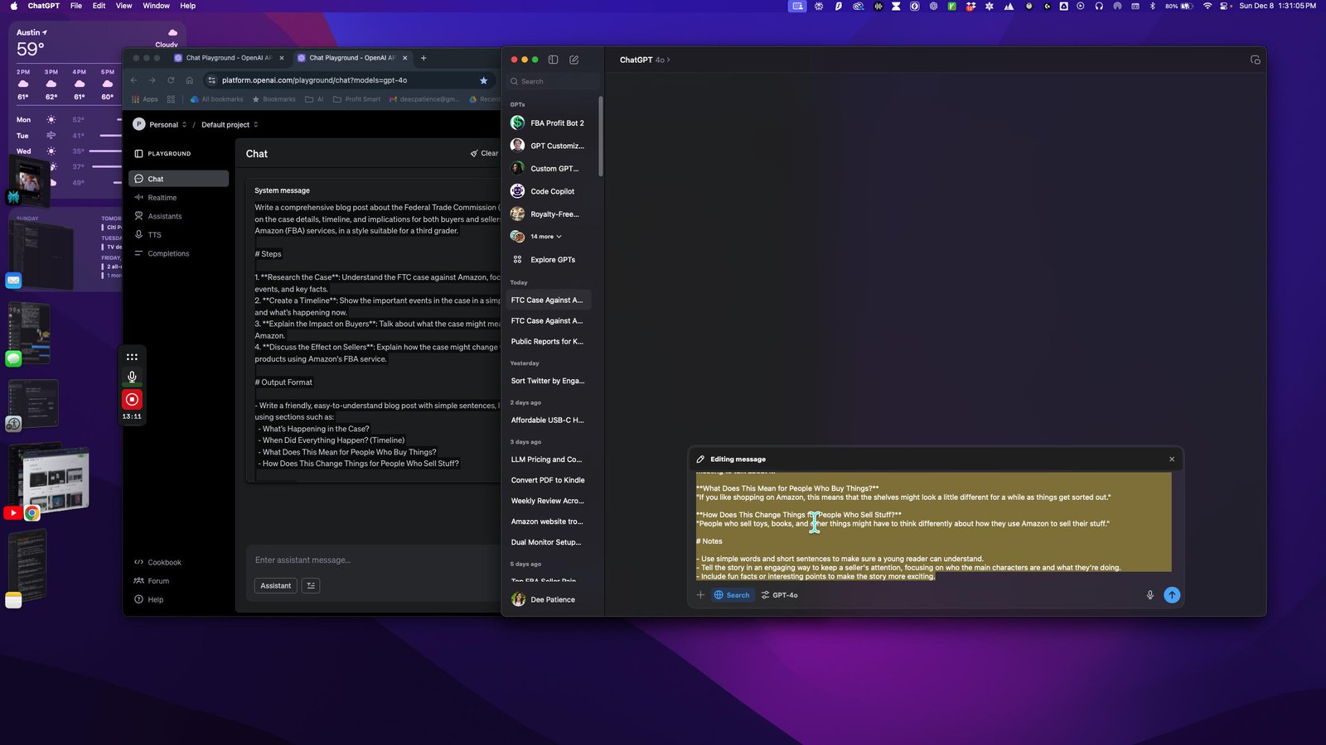Click the Clear chat button
Screen dimensions: 1326x745
click(485, 153)
